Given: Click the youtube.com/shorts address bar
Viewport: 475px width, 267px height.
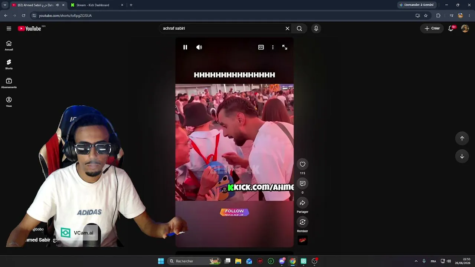Looking at the screenshot, I should tap(223, 16).
